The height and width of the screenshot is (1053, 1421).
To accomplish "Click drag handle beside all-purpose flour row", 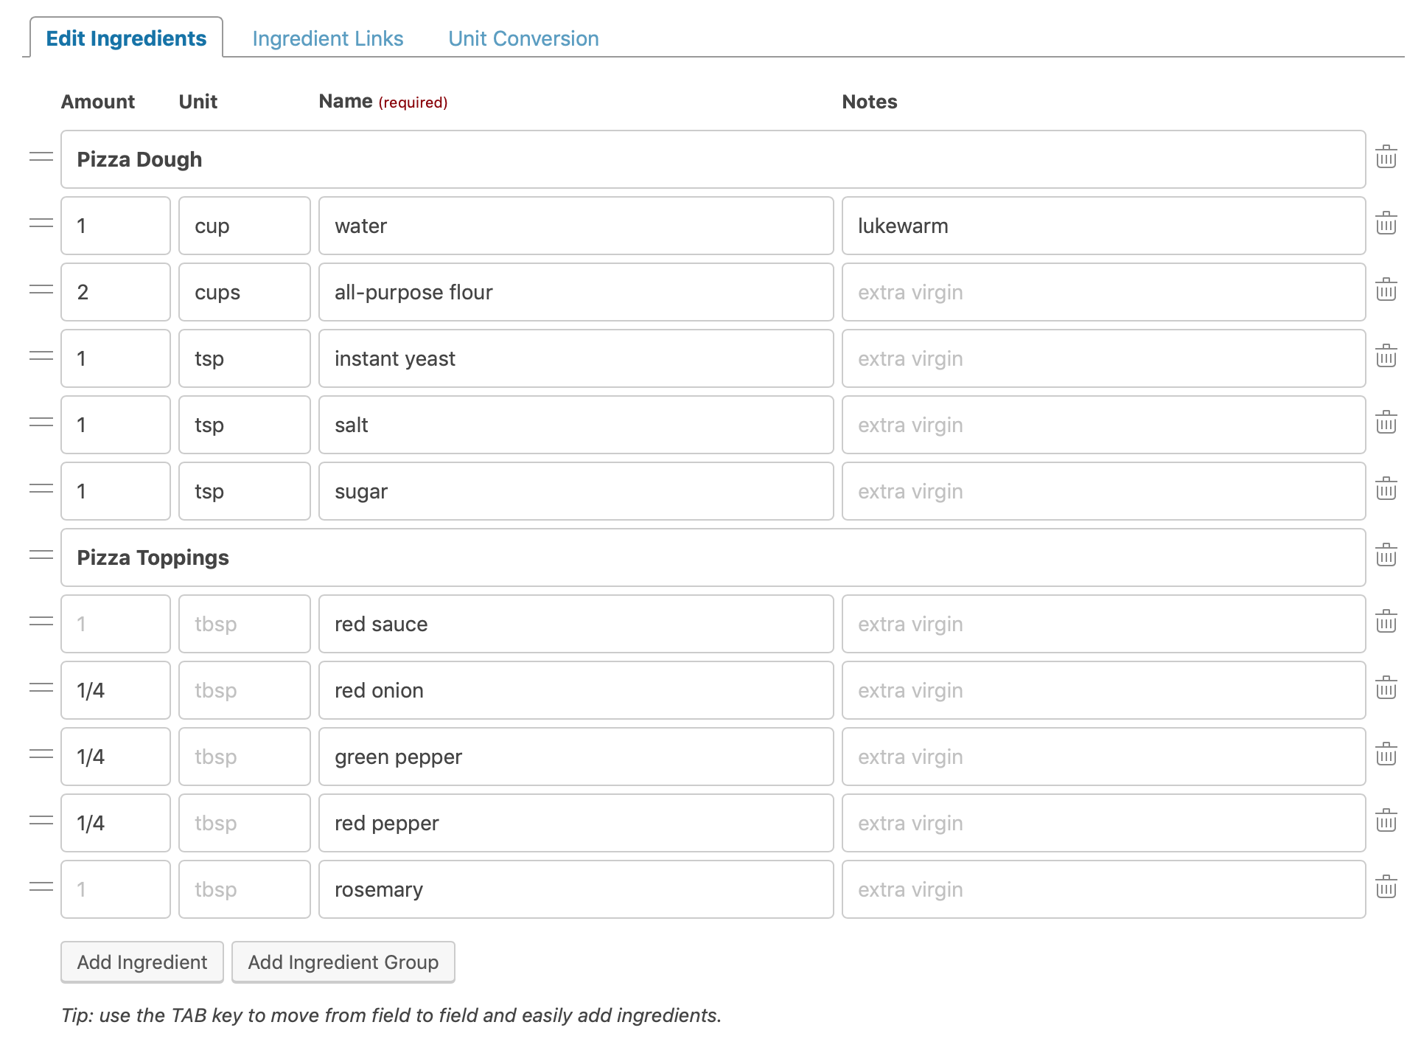I will (x=41, y=290).
